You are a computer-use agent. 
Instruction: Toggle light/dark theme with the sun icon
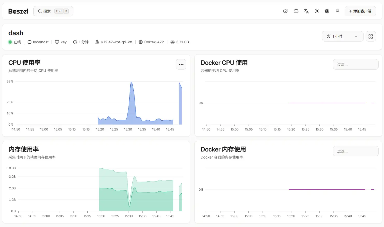tap(317, 11)
